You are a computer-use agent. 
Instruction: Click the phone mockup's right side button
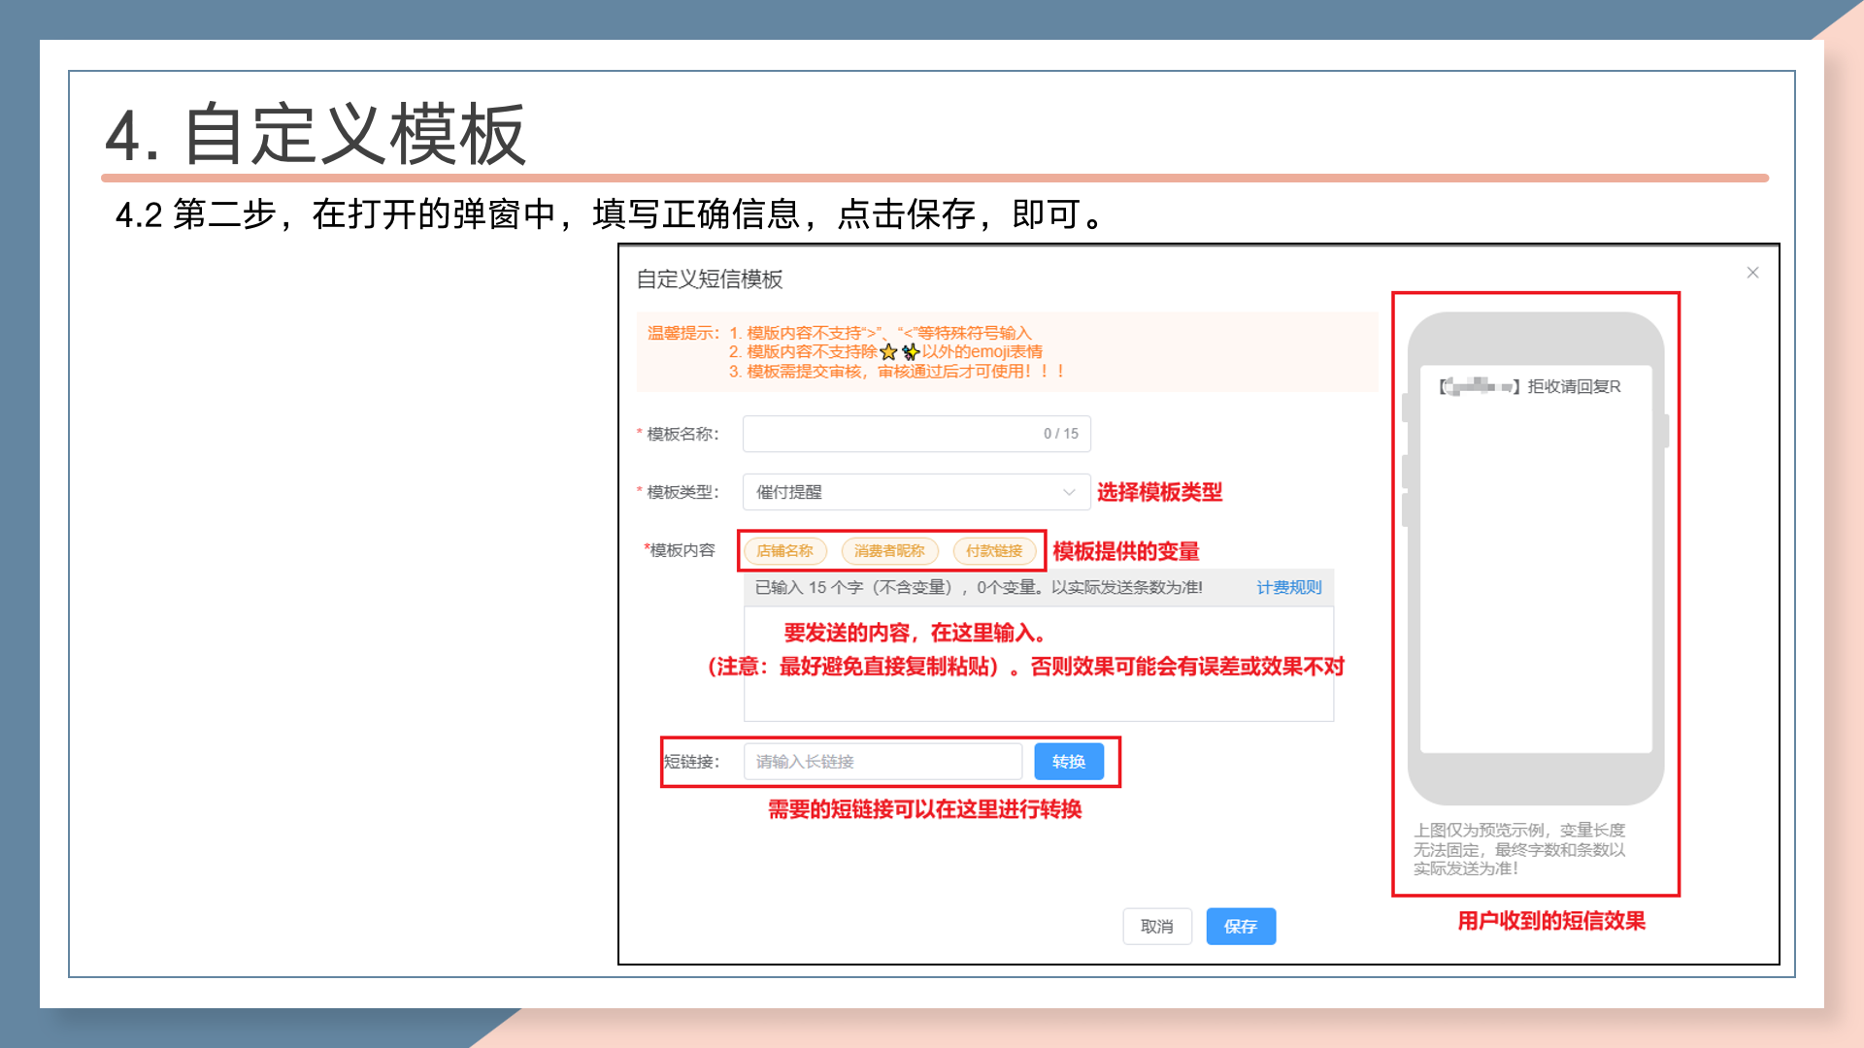click(1666, 430)
